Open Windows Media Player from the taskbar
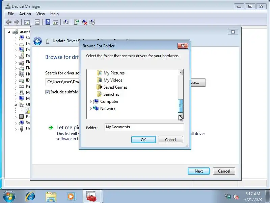 pos(71,197)
